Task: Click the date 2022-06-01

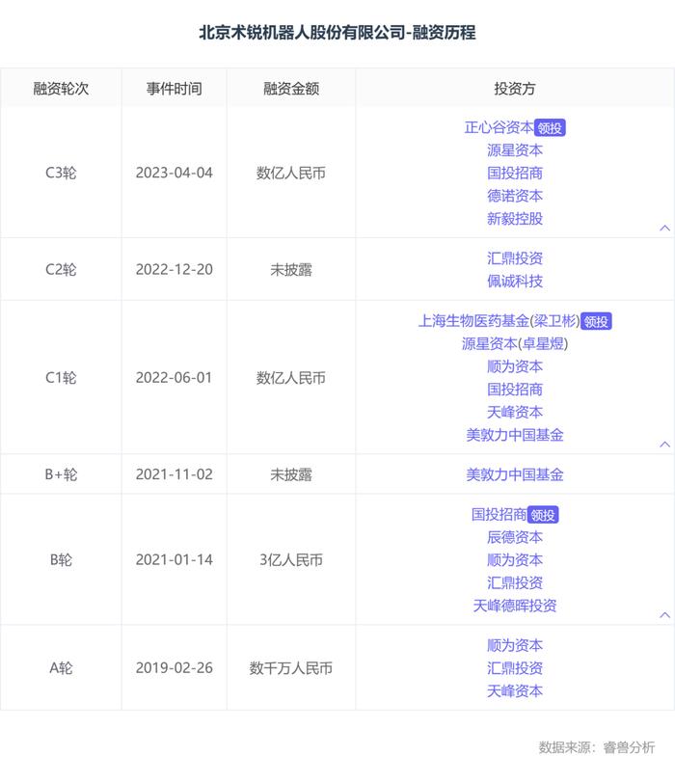Action: pyautogui.click(x=174, y=378)
